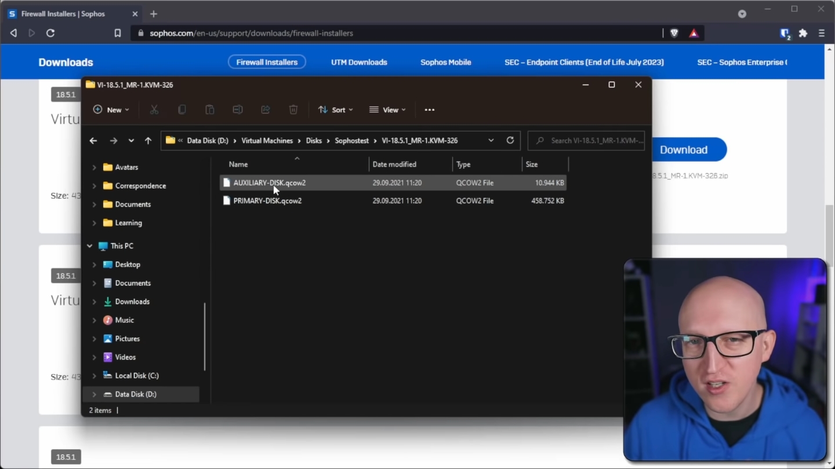
Task: Refresh the Explorer folder view
Action: point(510,141)
